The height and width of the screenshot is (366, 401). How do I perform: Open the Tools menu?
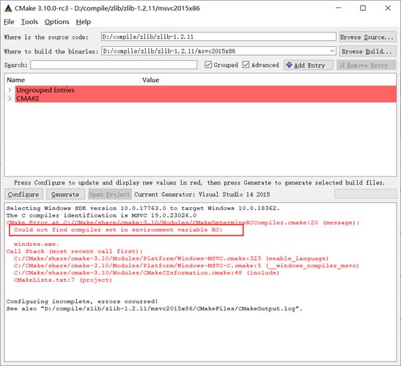(29, 22)
